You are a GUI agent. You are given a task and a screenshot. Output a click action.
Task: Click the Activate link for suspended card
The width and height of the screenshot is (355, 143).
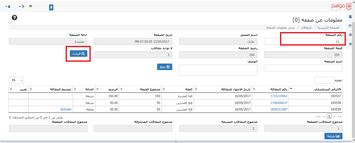(x=66, y=109)
